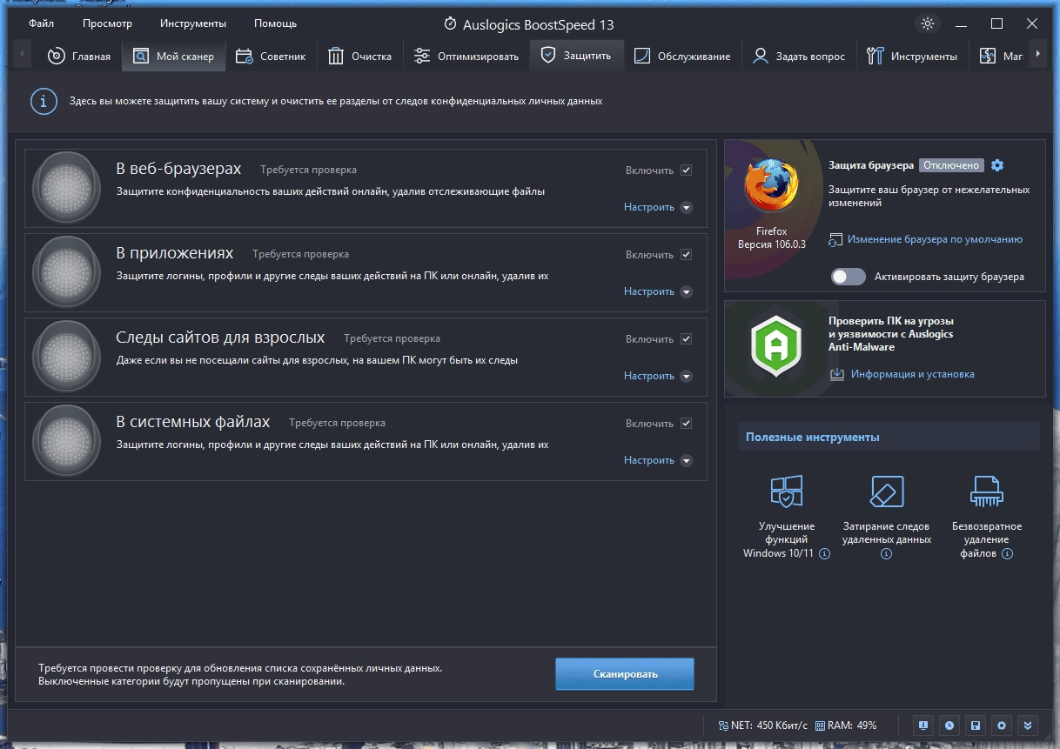Viewport: 1060px width, 749px height.
Task: Open Изменение браузера по умолчанию link
Action: coord(935,239)
